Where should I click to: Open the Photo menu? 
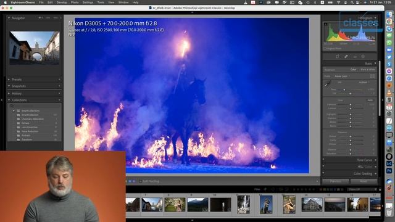(75, 2)
